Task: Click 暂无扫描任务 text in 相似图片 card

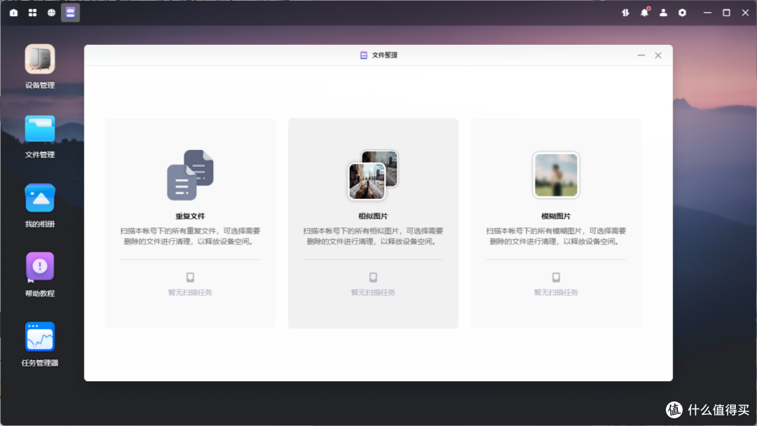Action: point(373,292)
